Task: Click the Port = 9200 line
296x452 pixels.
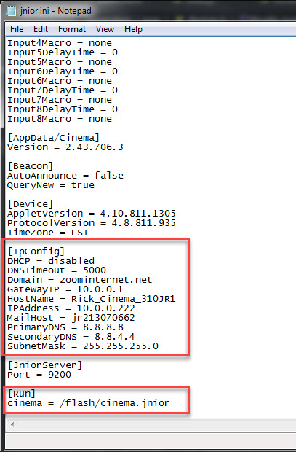Action: tap(39, 375)
